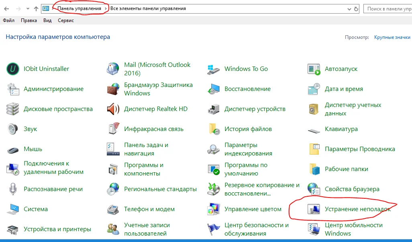This screenshot has height=242, width=412.
Task: Click the control panel icon in address bar
Action: point(46,8)
